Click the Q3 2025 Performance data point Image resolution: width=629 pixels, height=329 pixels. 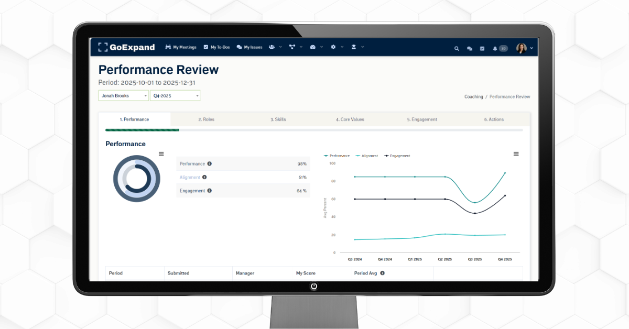475,202
